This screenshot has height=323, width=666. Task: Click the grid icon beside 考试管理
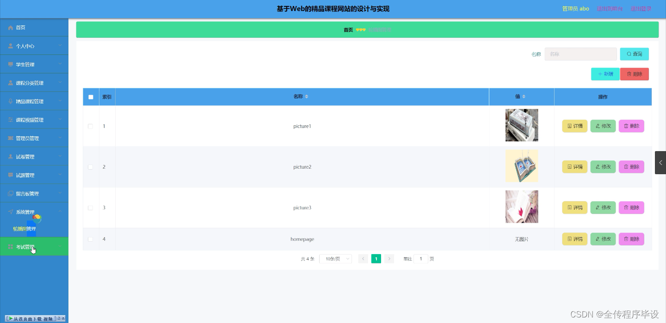coord(11,247)
